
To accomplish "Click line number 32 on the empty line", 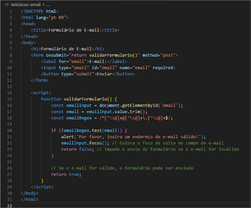I will (x=11, y=205).
